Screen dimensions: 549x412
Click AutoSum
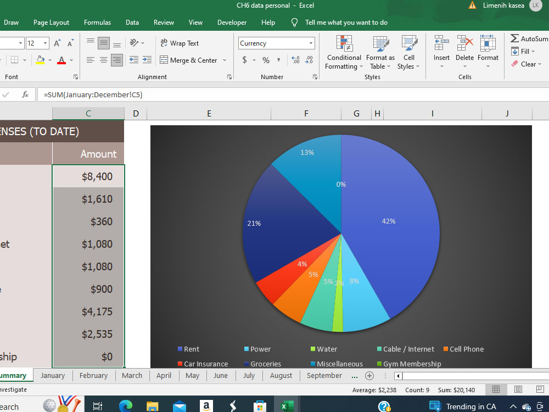click(x=529, y=38)
